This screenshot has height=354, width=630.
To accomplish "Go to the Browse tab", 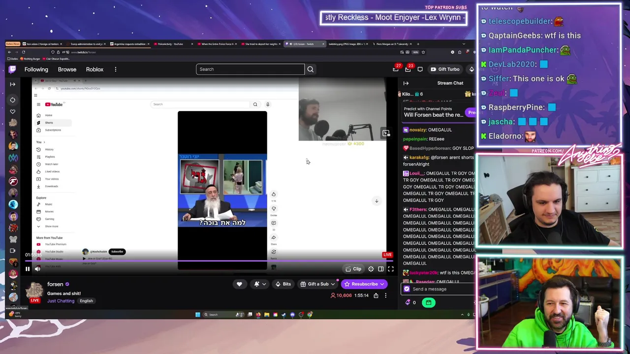I will [x=67, y=69].
